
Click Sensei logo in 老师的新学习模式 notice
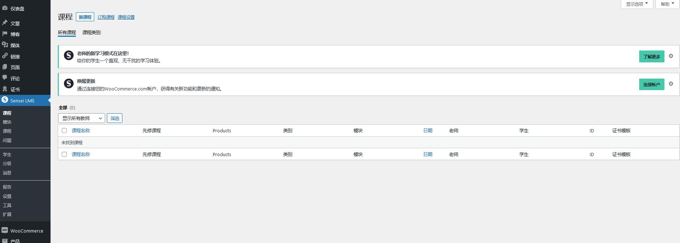pyautogui.click(x=69, y=55)
